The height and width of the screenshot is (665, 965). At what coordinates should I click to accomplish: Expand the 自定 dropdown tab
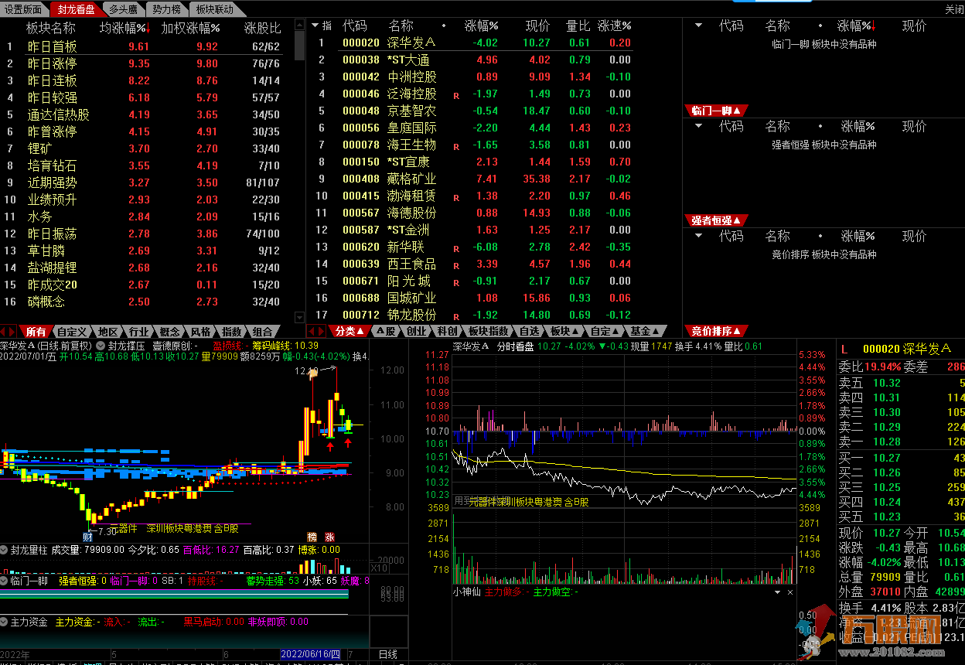point(605,331)
